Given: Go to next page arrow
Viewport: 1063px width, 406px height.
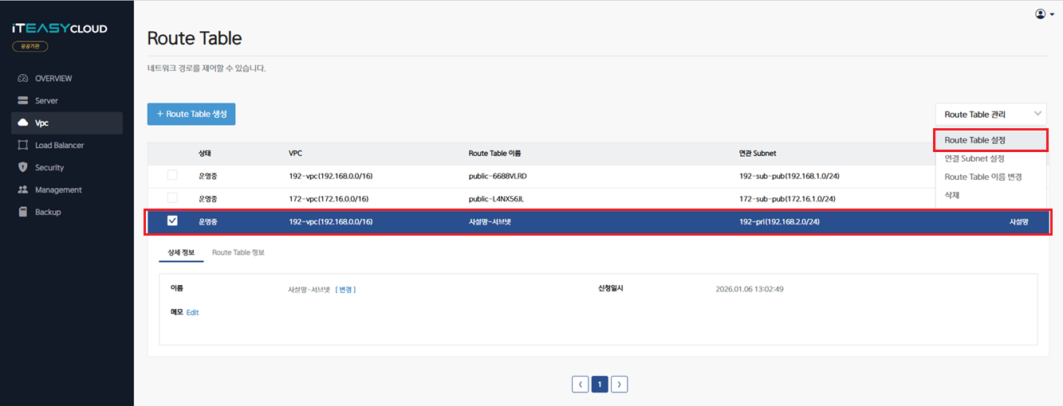Looking at the screenshot, I should (x=620, y=385).
